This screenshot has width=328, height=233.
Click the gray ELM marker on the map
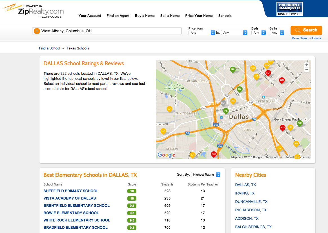[x=223, y=103]
